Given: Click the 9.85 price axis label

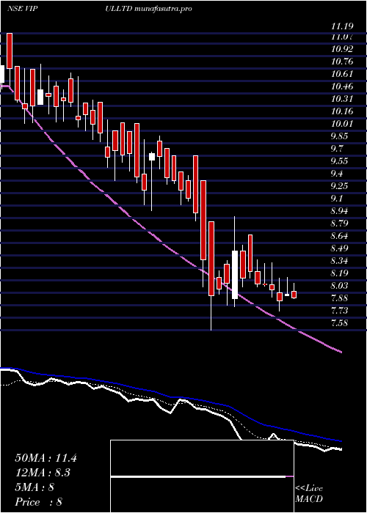Looking at the screenshot, I should (x=341, y=136).
